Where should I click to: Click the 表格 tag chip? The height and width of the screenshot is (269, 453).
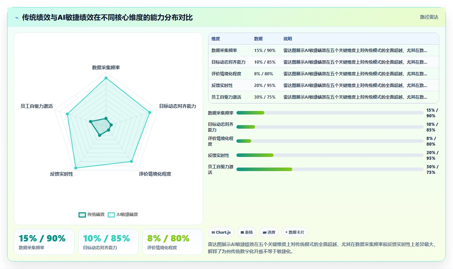tap(247, 232)
